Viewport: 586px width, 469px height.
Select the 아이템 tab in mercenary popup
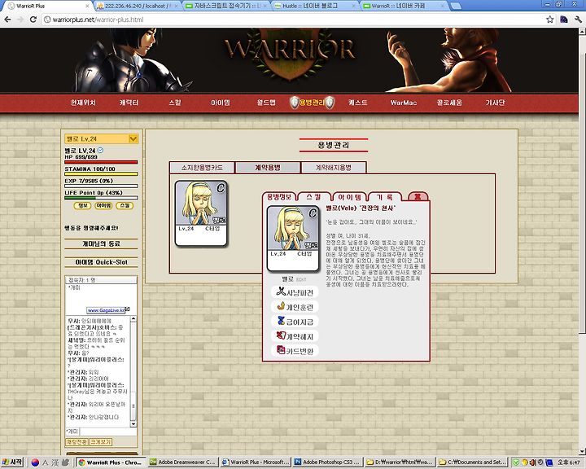click(349, 197)
